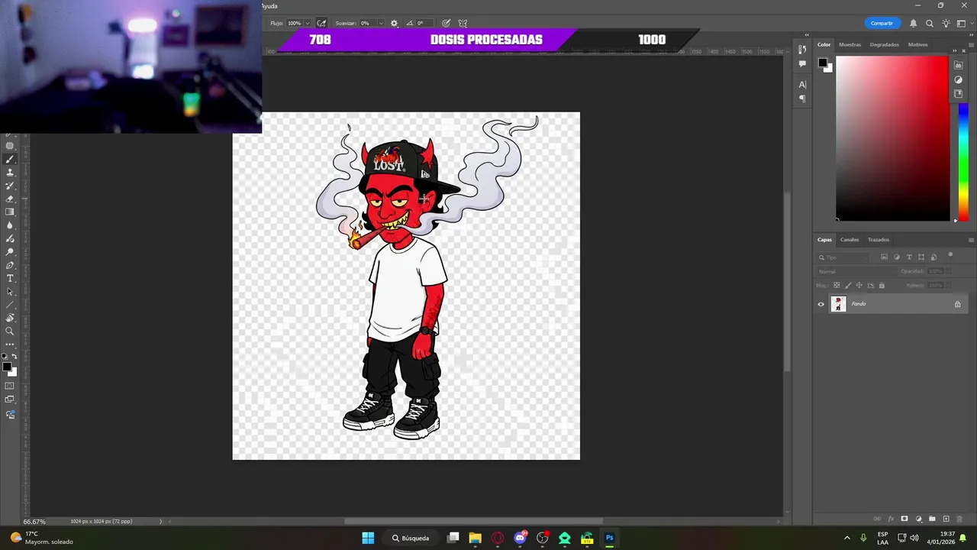Open Color panel foreground swatch
The width and height of the screenshot is (977, 550).
[x=823, y=63]
